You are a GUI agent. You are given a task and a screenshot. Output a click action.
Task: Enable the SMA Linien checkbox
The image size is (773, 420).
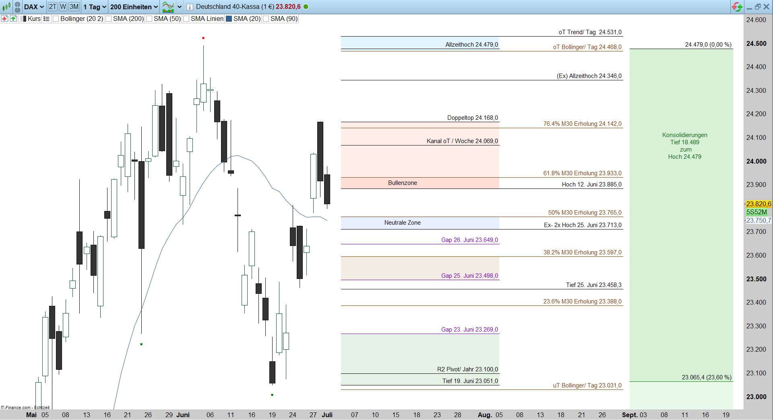click(186, 18)
